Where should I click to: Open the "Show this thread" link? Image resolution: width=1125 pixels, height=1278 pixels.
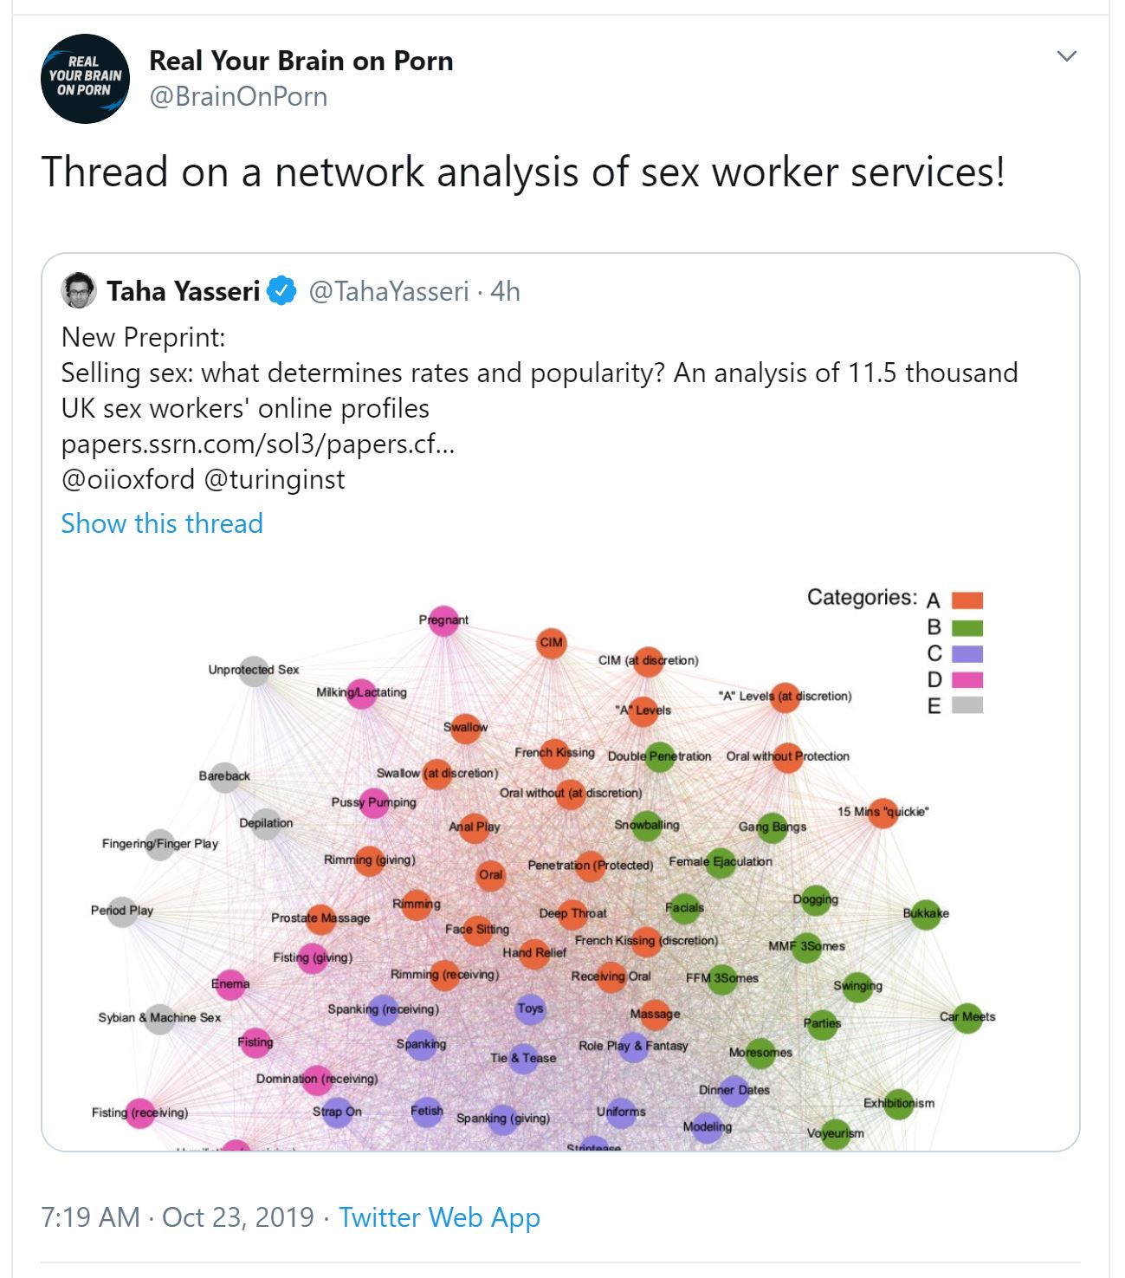coord(162,523)
